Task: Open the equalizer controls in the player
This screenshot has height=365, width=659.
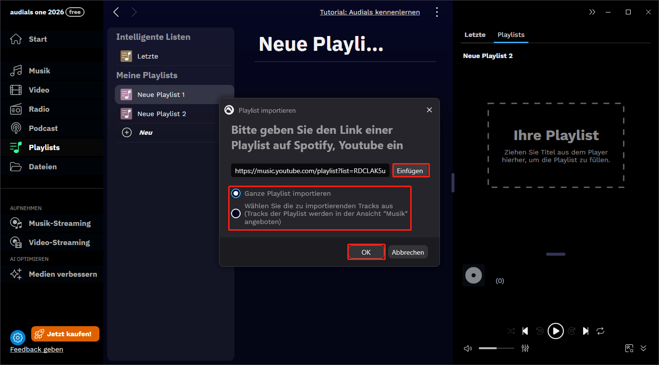Action: click(525, 348)
